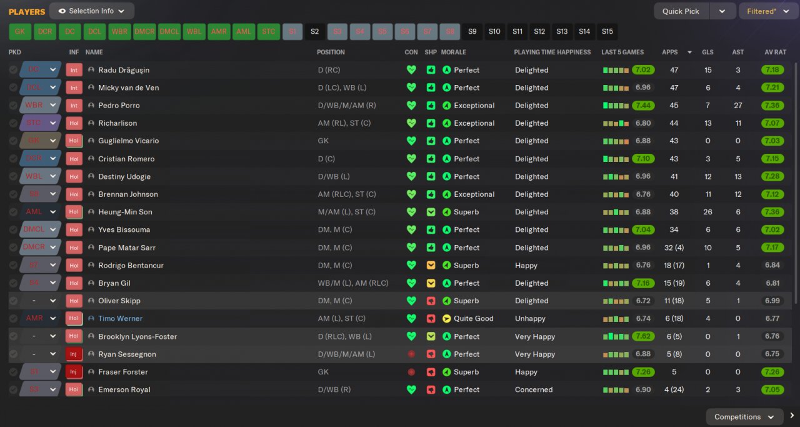Toggle the picked checkmark for Micky van de Ven
Screen dimensions: 800x427
pos(13,88)
